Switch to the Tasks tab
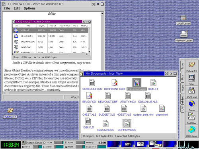This screenshot has width=199, height=149. coord(182,66)
